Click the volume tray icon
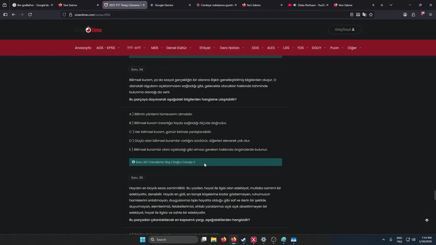This screenshot has width=436, height=245. [x=414, y=240]
